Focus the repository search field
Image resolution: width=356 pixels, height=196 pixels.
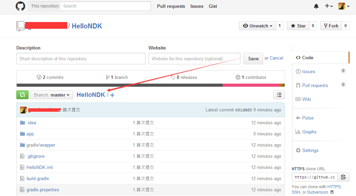tap(105, 6)
